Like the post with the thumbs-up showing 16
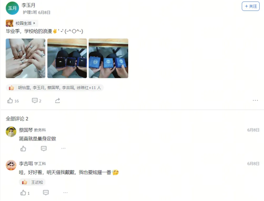The width and height of the screenshot is (264, 201). [13, 100]
